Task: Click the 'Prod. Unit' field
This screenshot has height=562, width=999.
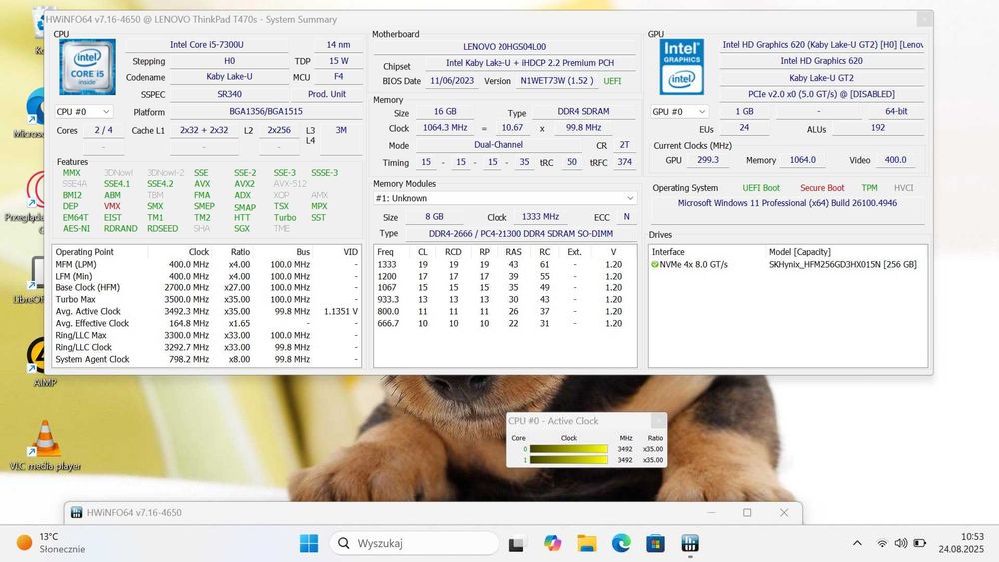Action: [x=327, y=94]
